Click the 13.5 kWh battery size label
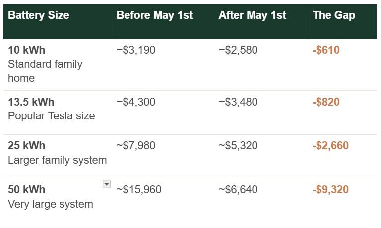Image resolution: width=381 pixels, height=228 pixels. click(31, 102)
